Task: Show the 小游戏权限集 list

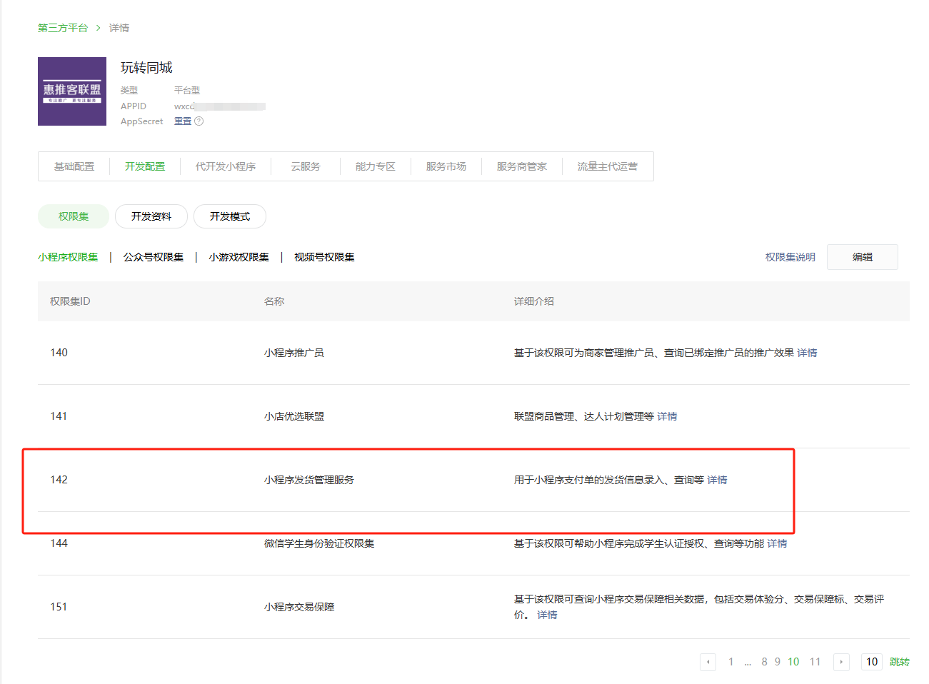Action: tap(239, 257)
